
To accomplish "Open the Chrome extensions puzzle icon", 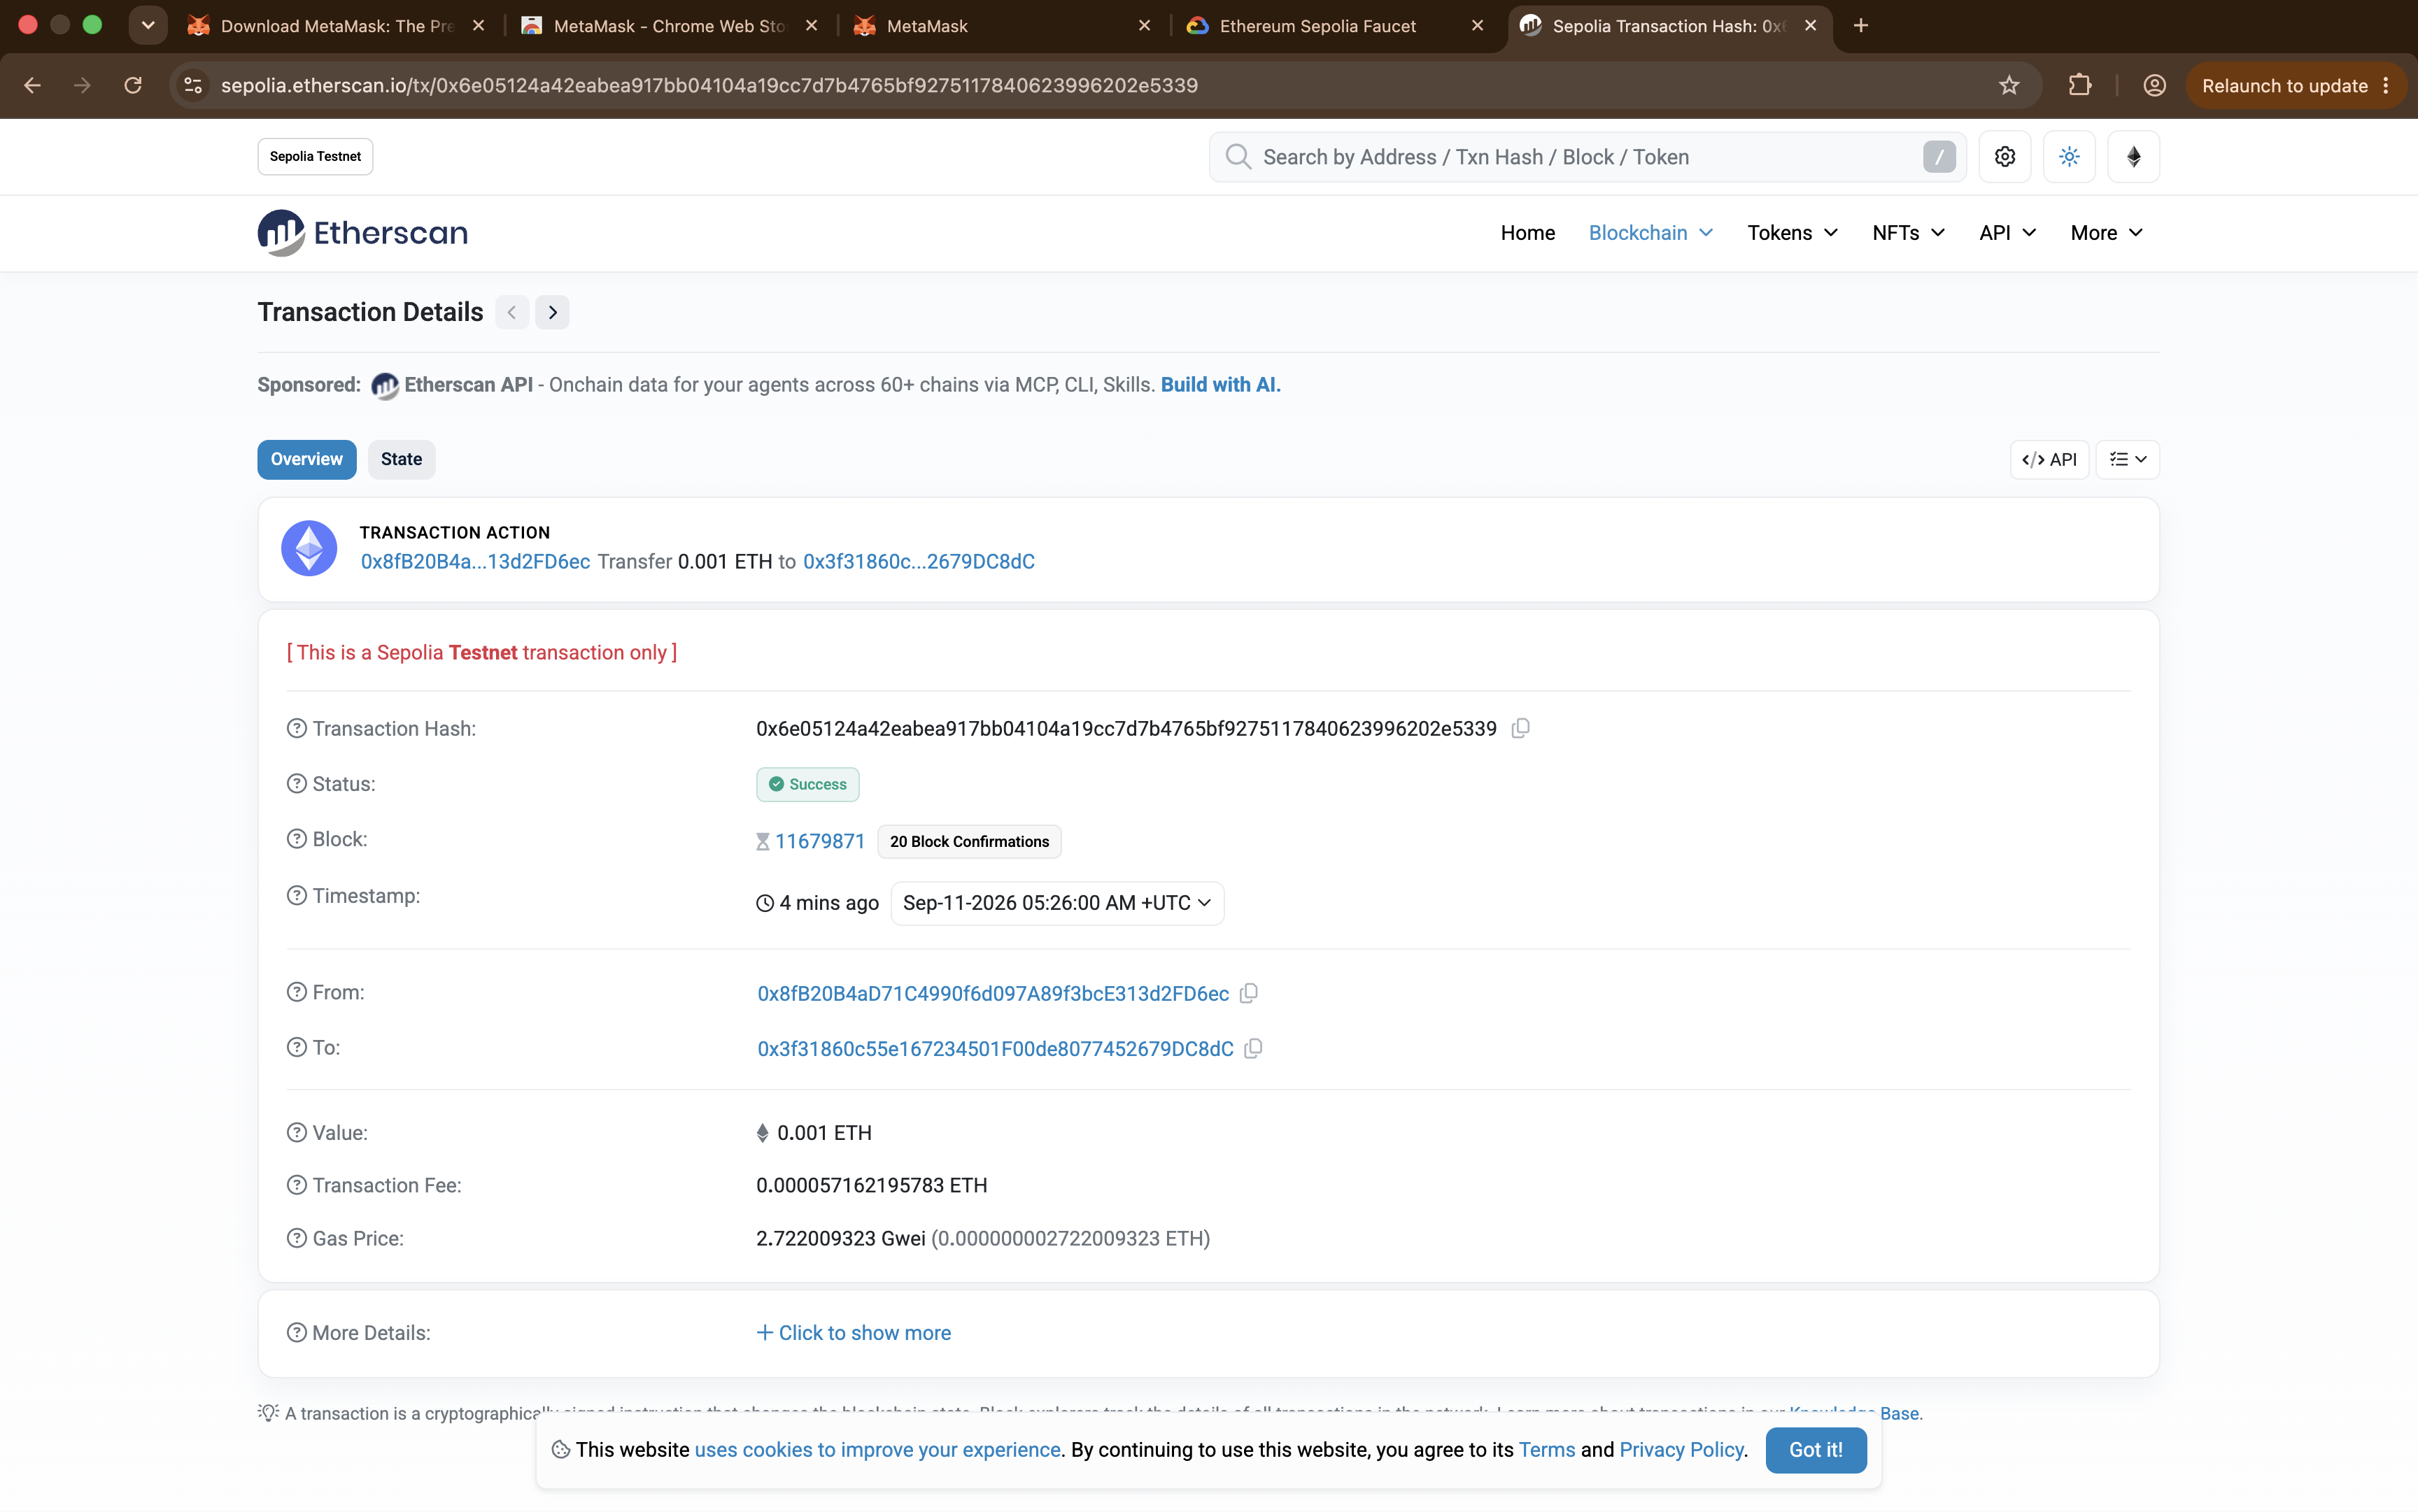I will (2080, 86).
